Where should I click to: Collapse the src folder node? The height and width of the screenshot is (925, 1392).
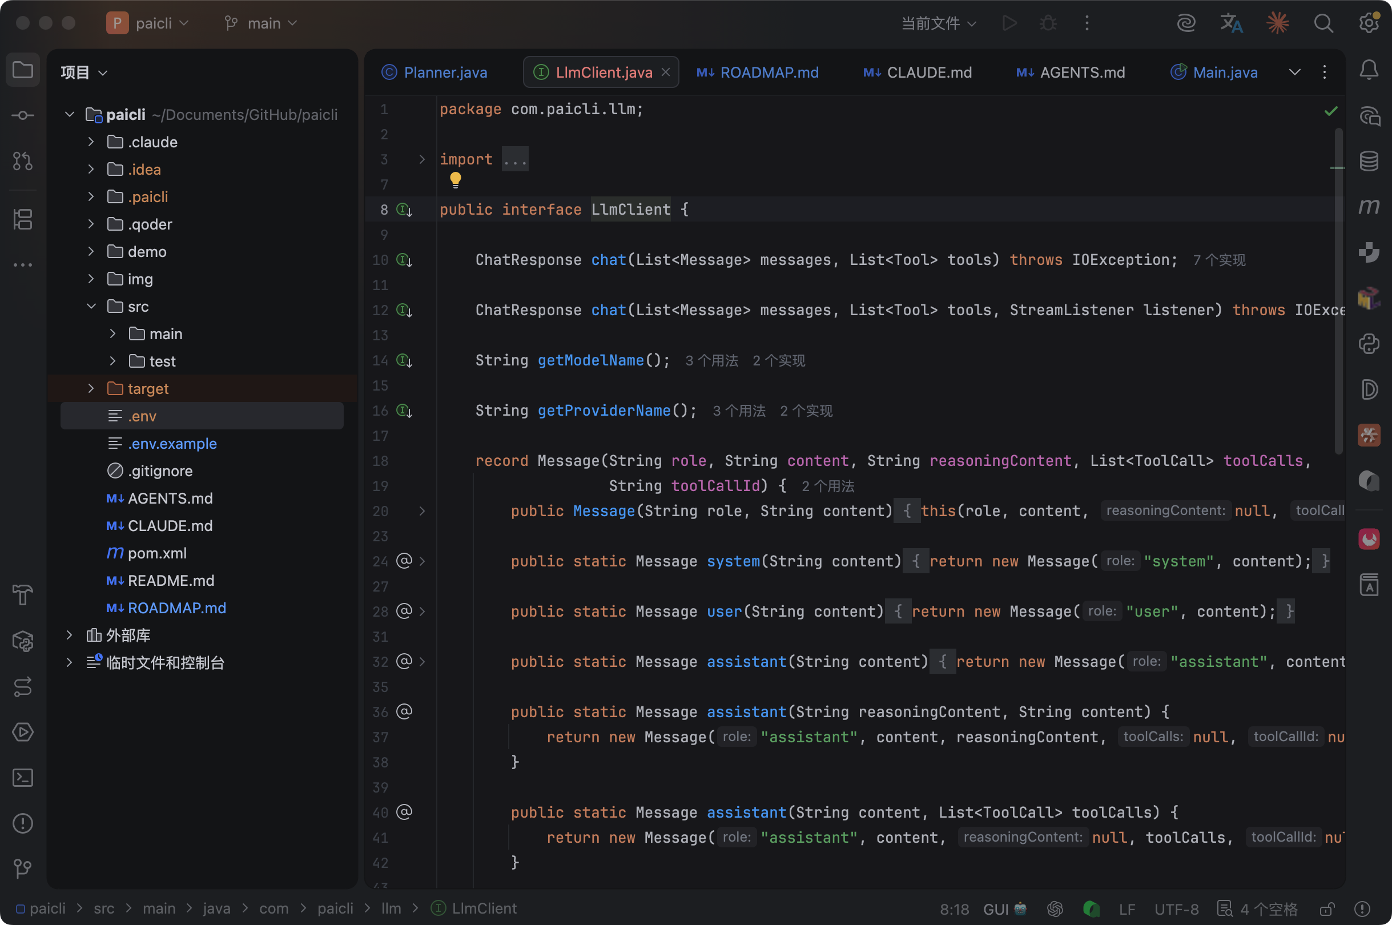(x=91, y=306)
